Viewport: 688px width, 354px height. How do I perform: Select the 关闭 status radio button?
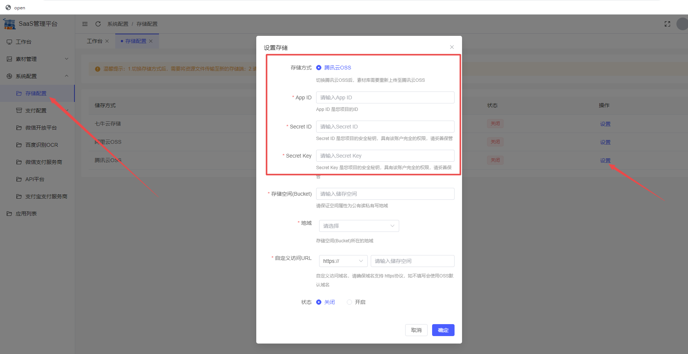click(319, 302)
